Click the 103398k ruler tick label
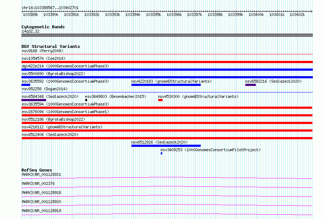The height and width of the screenshot is (219, 323). coord(215,15)
